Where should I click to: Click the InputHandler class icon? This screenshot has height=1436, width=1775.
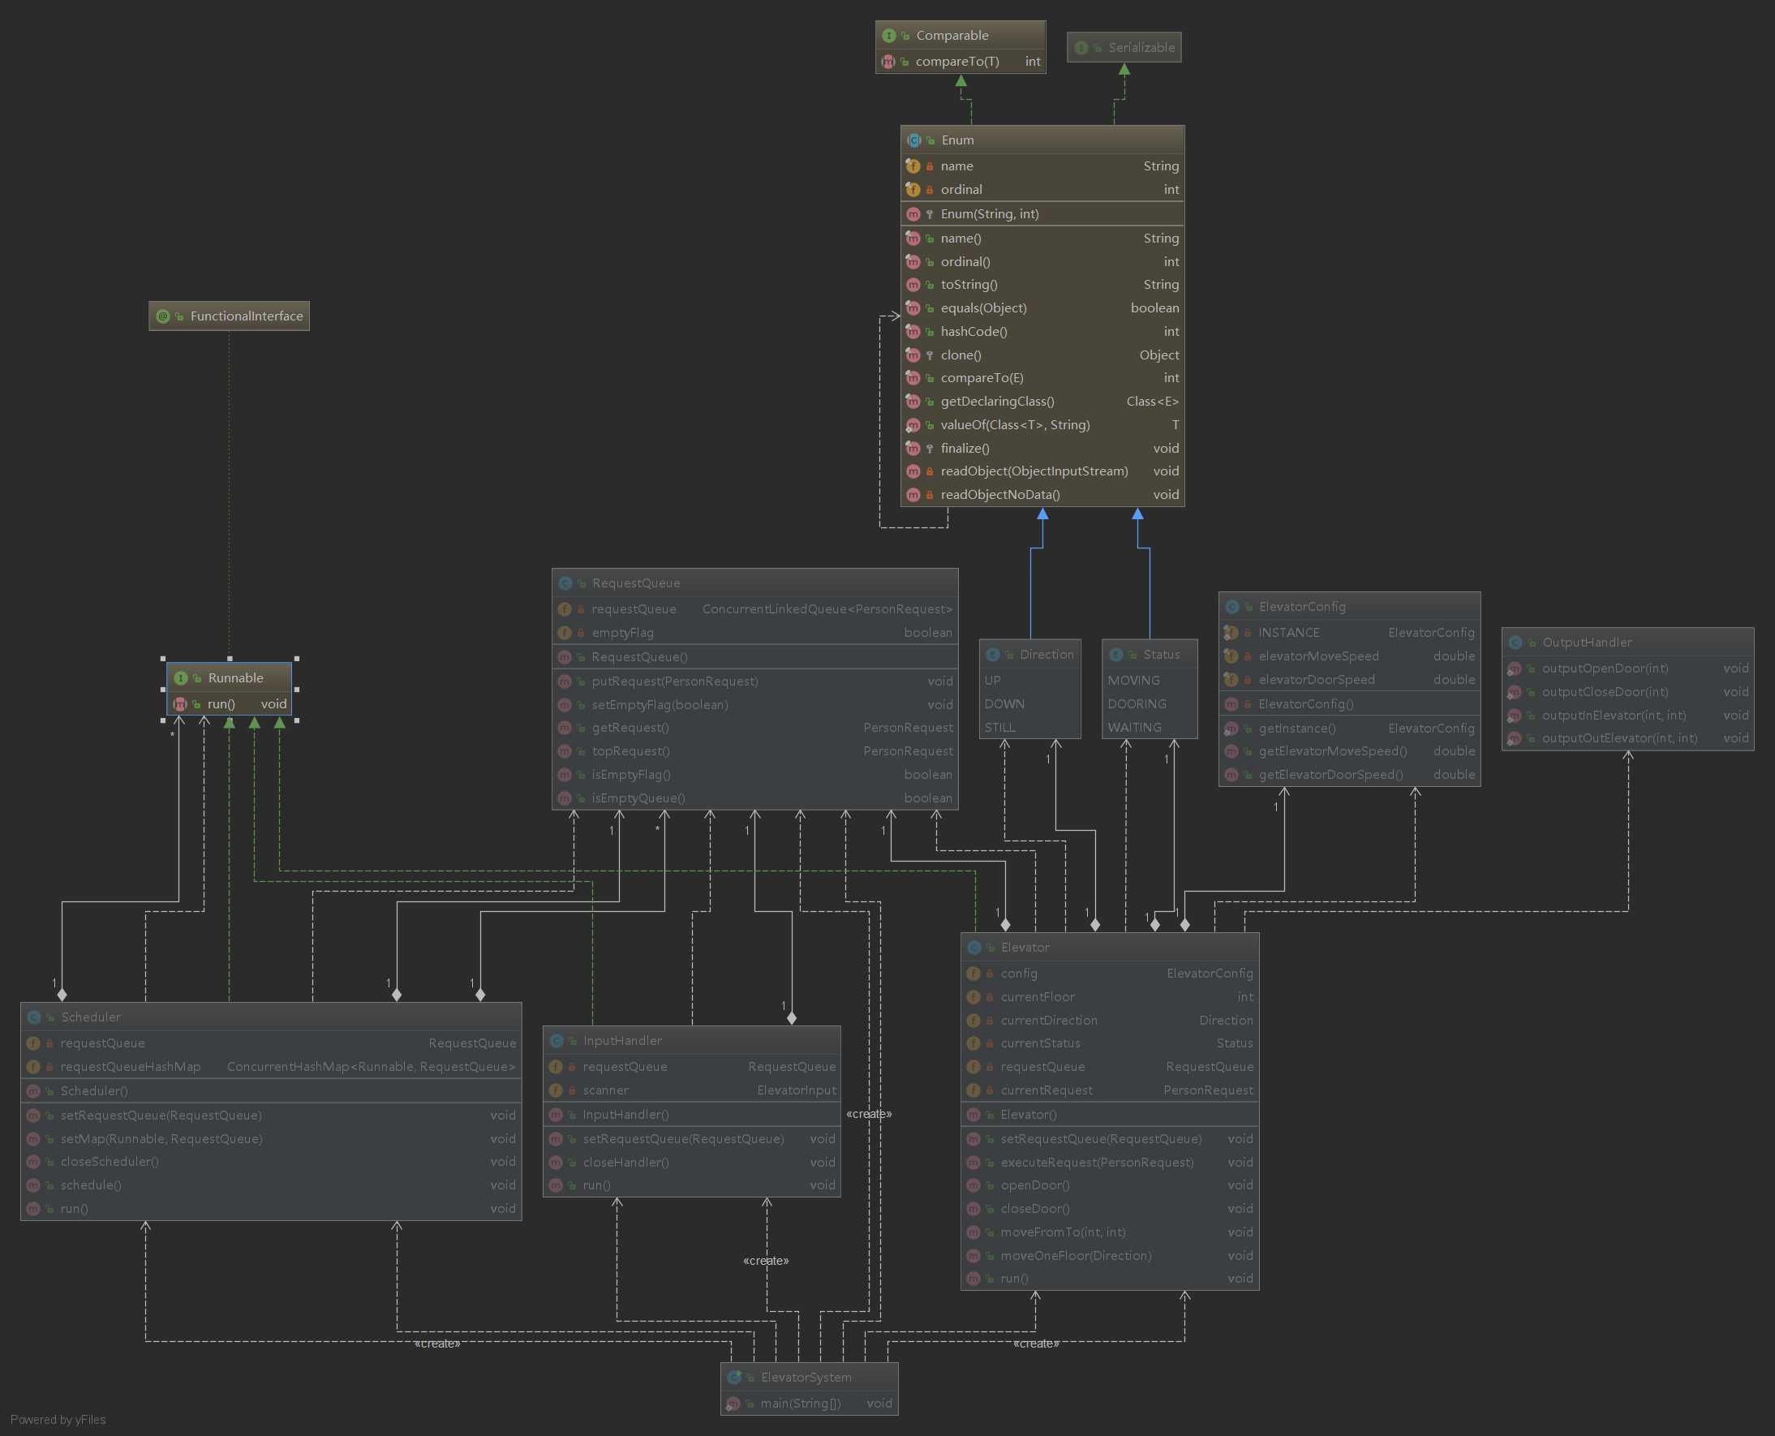(556, 1041)
